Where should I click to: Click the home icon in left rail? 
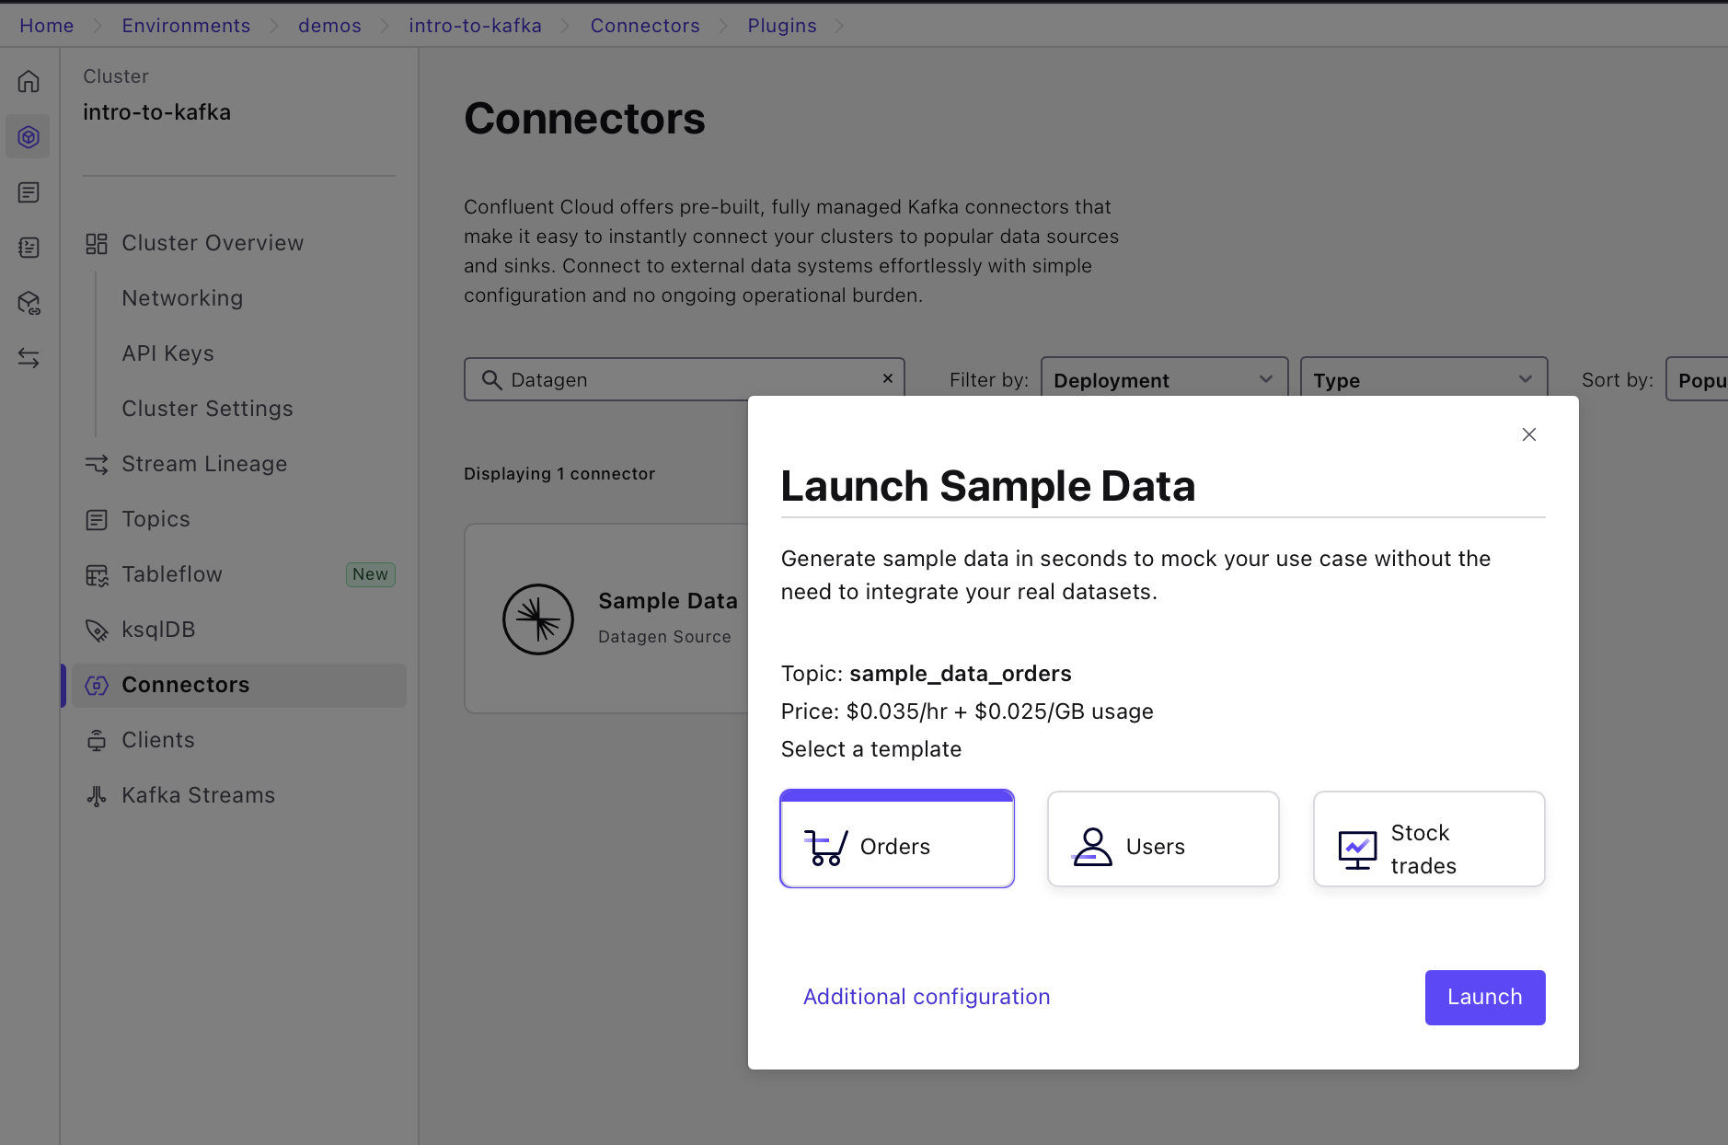pos(29,82)
